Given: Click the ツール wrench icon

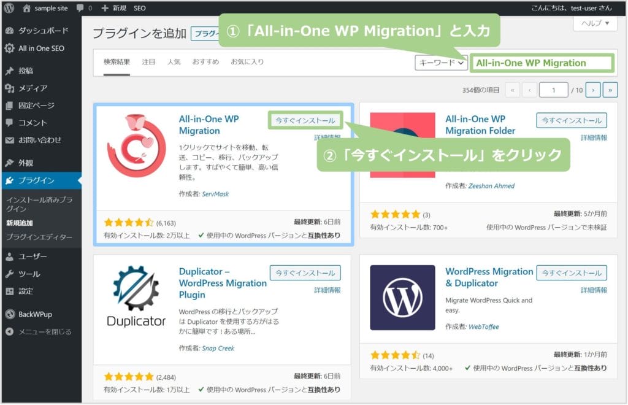Looking at the screenshot, I should pyautogui.click(x=10, y=274).
